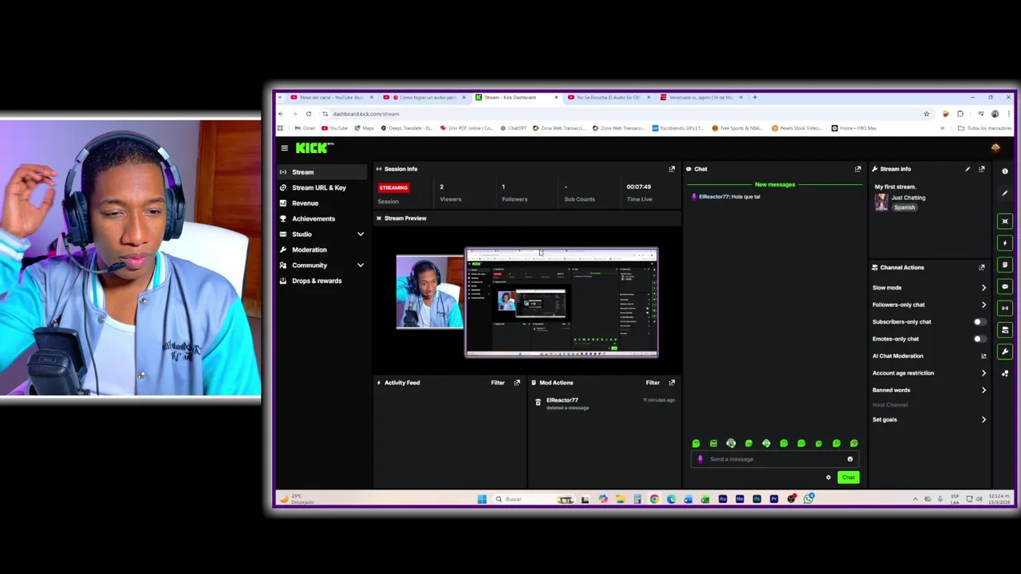This screenshot has width=1021, height=574.
Task: Pop out the Stream Info panel
Action: point(982,169)
